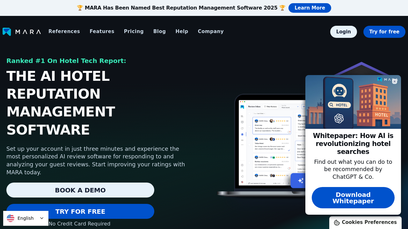This screenshot has width=408, height=229.
Task: Open the Company menu
Action: [211, 31]
